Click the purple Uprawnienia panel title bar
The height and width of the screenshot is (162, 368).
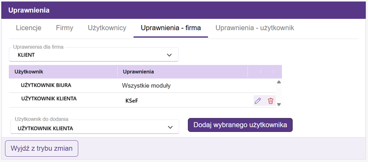[184, 10]
